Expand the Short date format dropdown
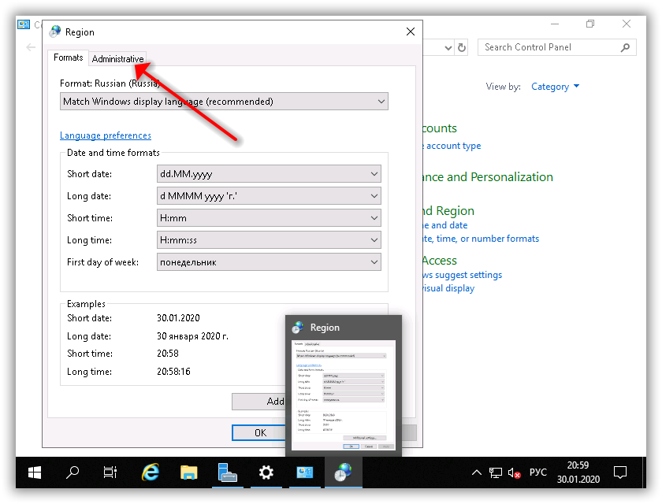This screenshot has width=662, height=504. pos(269,174)
